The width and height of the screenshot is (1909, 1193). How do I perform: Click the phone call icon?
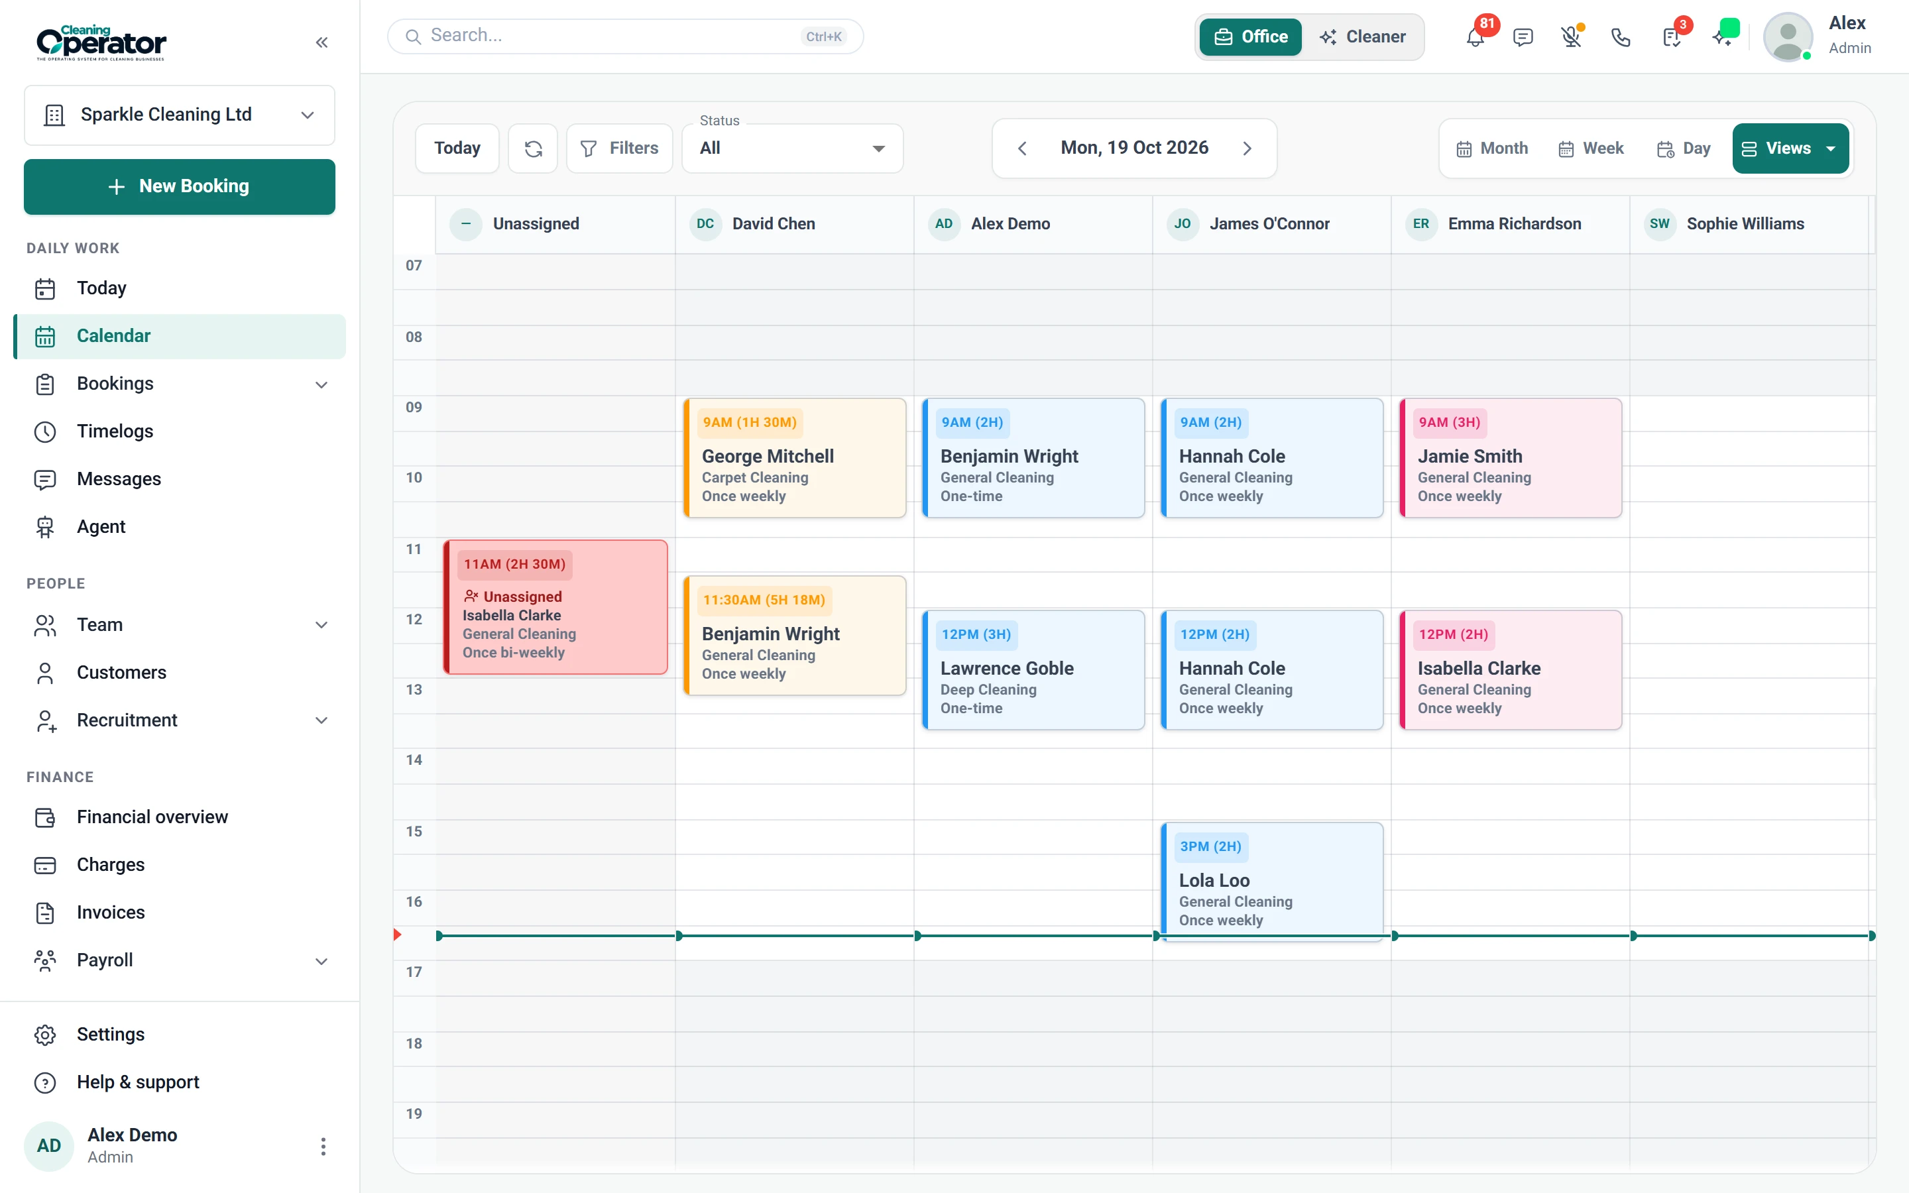click(x=1620, y=37)
